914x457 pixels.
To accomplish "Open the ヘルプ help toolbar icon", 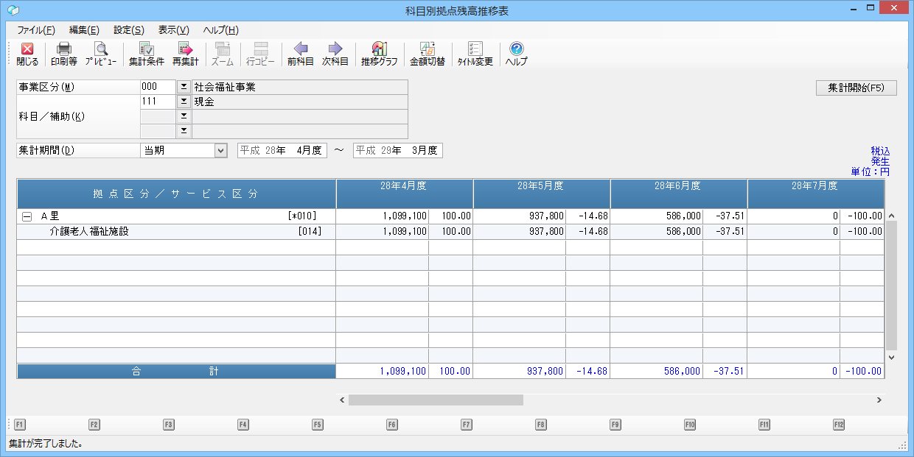I will pos(516,54).
